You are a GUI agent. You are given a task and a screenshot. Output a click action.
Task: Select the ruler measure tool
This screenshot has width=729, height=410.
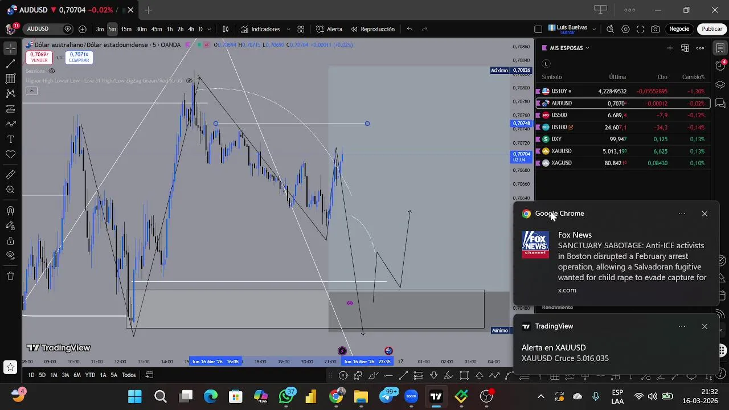10,174
